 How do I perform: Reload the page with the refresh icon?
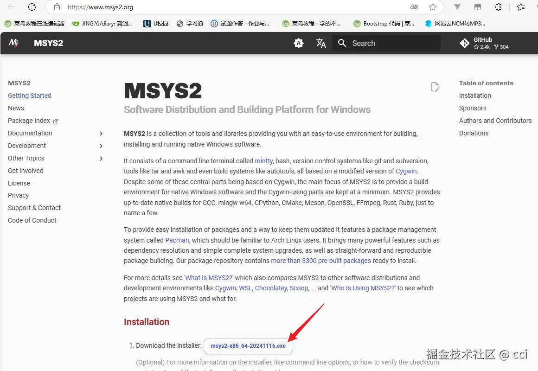(32, 7)
